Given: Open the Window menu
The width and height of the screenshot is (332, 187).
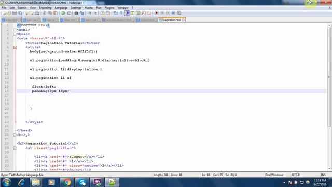Looking at the screenshot, I should tap(123, 8).
